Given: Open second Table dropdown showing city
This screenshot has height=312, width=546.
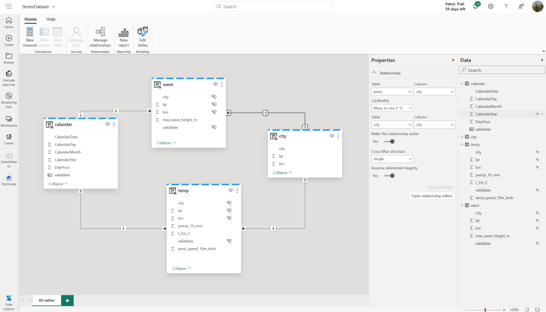Looking at the screenshot, I should (392, 125).
